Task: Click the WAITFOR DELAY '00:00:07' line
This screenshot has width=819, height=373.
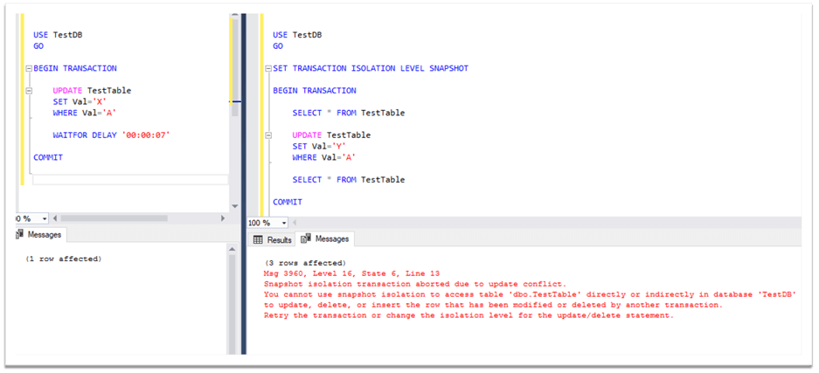Action: pyautogui.click(x=111, y=135)
